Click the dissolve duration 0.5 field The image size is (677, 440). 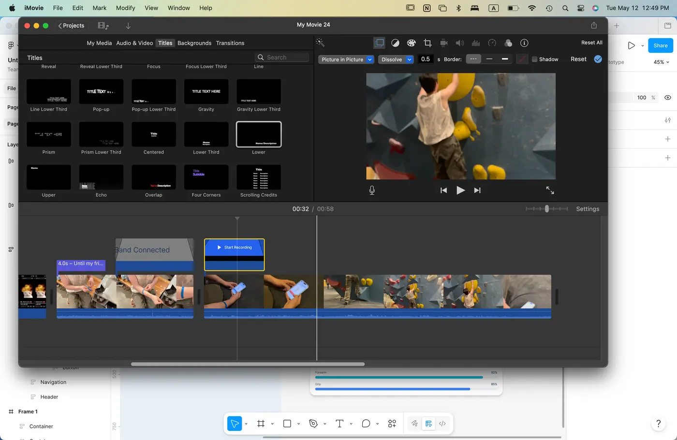pyautogui.click(x=426, y=59)
